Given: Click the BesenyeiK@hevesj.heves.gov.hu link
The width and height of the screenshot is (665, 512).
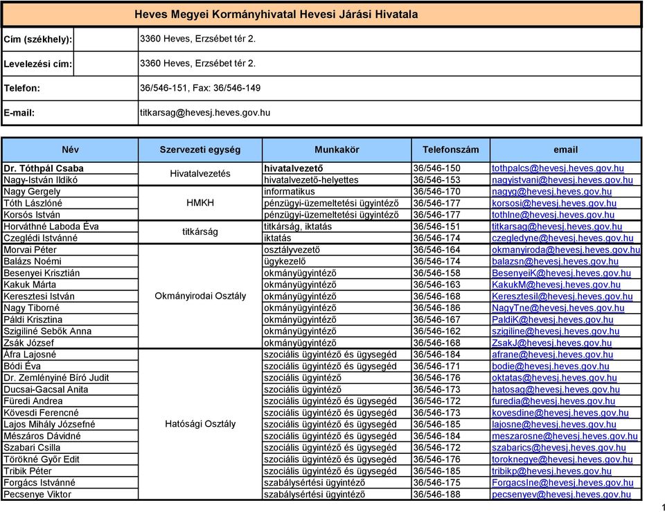Looking at the screenshot, I should click(562, 273).
